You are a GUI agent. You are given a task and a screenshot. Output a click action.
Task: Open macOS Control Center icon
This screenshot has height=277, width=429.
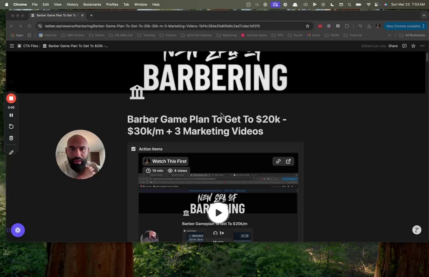pos(377,4)
